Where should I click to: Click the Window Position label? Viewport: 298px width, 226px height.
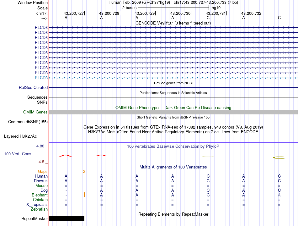33,3
